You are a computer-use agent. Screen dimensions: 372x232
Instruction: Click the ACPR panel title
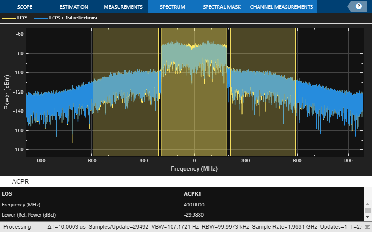20,182
